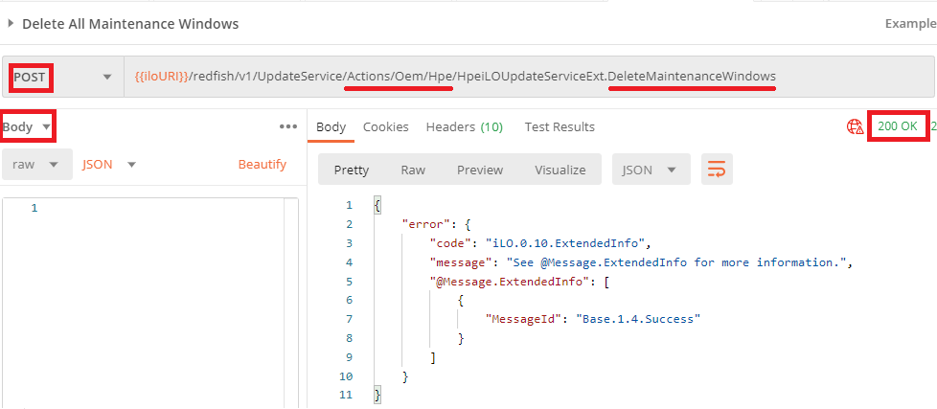Open the Test Results tab
937x409 pixels.
560,126
